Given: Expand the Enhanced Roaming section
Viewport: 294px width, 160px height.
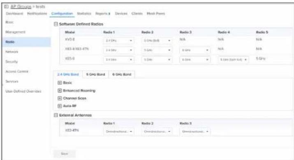Looking at the screenshot, I should (x=60, y=90).
